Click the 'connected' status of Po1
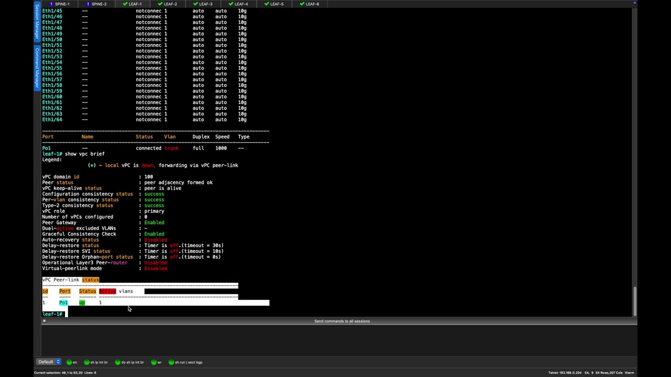 tap(148, 148)
